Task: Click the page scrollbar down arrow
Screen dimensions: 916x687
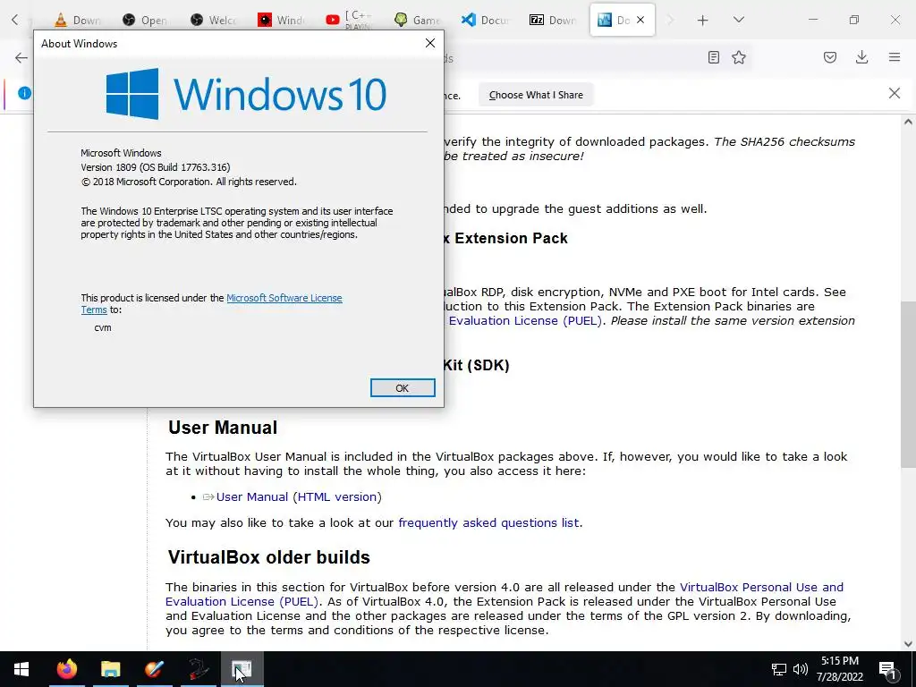Action: point(908,644)
